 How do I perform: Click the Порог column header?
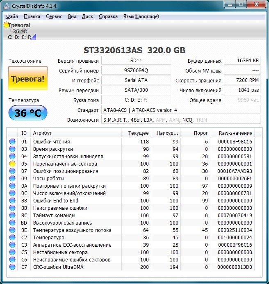[x=196, y=133]
